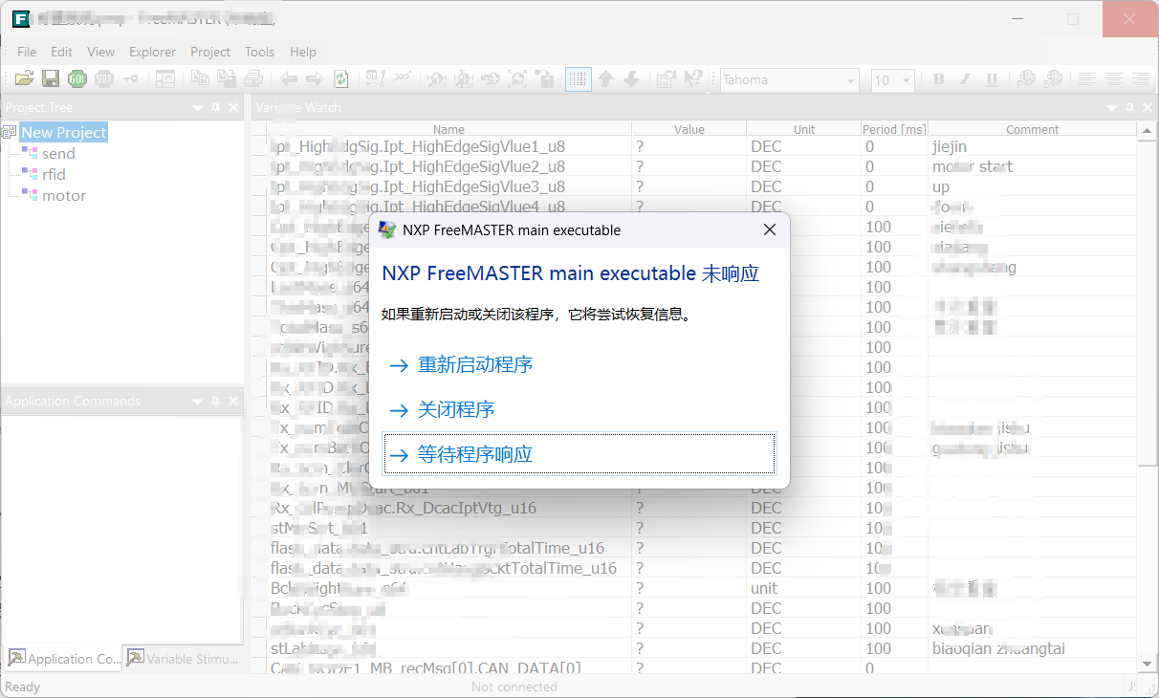Click 关闭程序 to close the program
The image size is (1159, 698).
[579, 409]
